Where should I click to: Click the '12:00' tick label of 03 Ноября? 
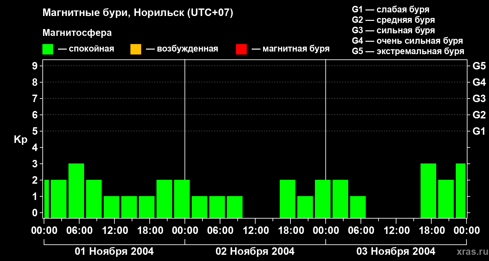pyautogui.click(x=396, y=231)
